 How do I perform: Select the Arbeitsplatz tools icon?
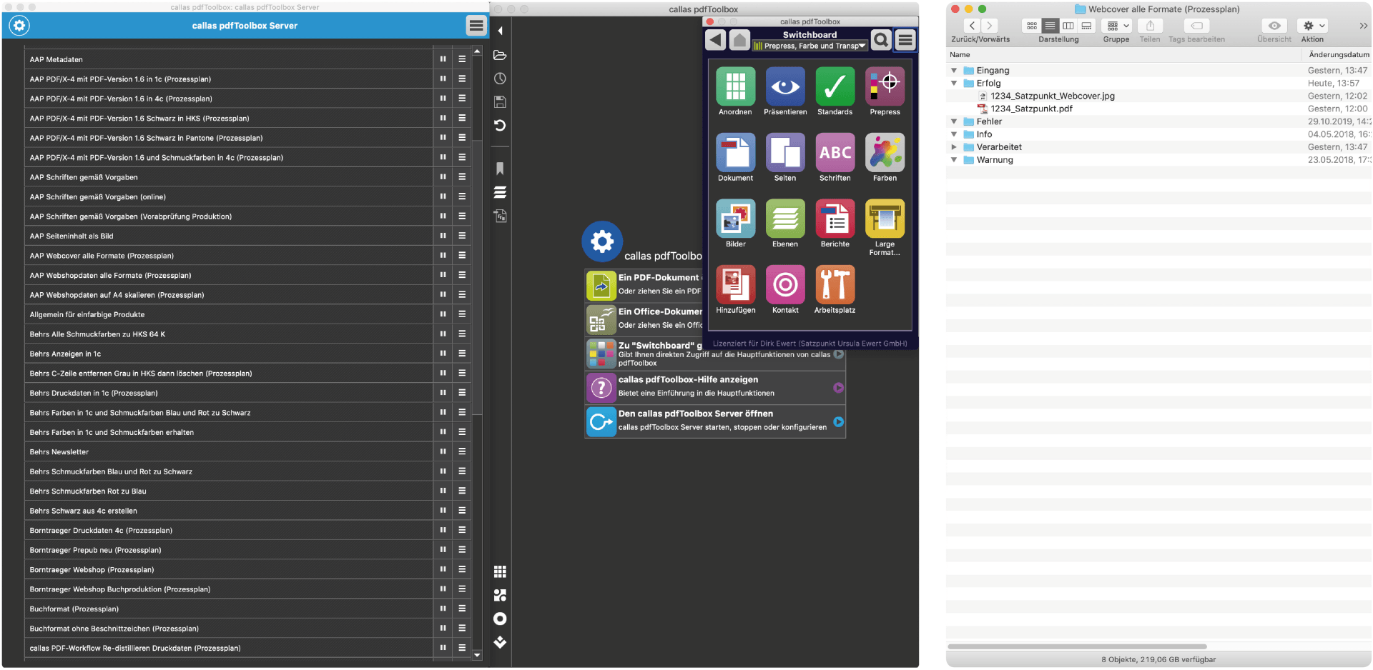[835, 284]
